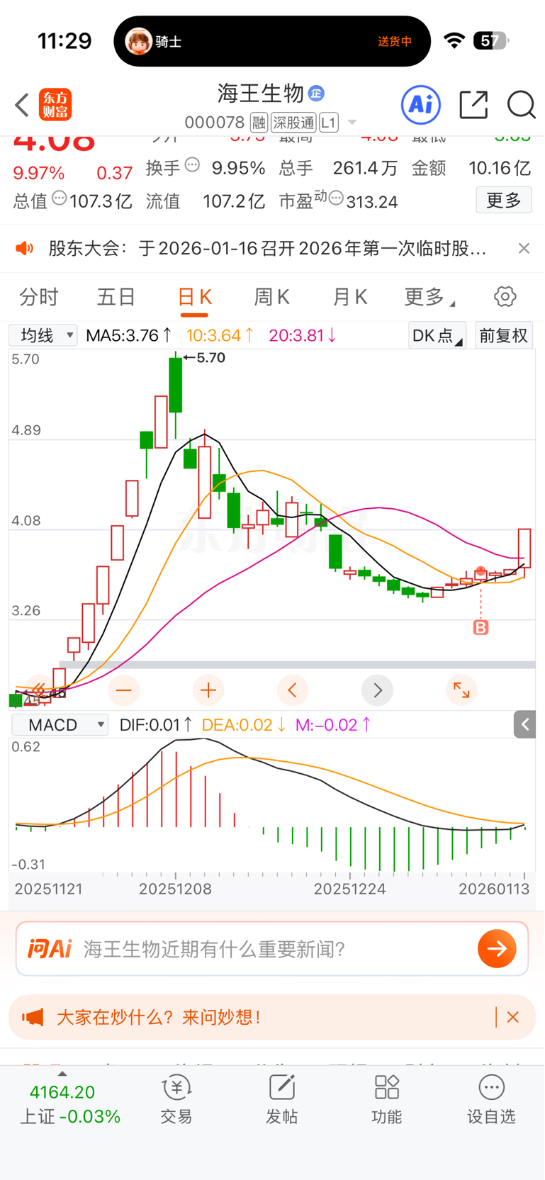
Task: Open chart settings gear icon
Action: coord(505,297)
